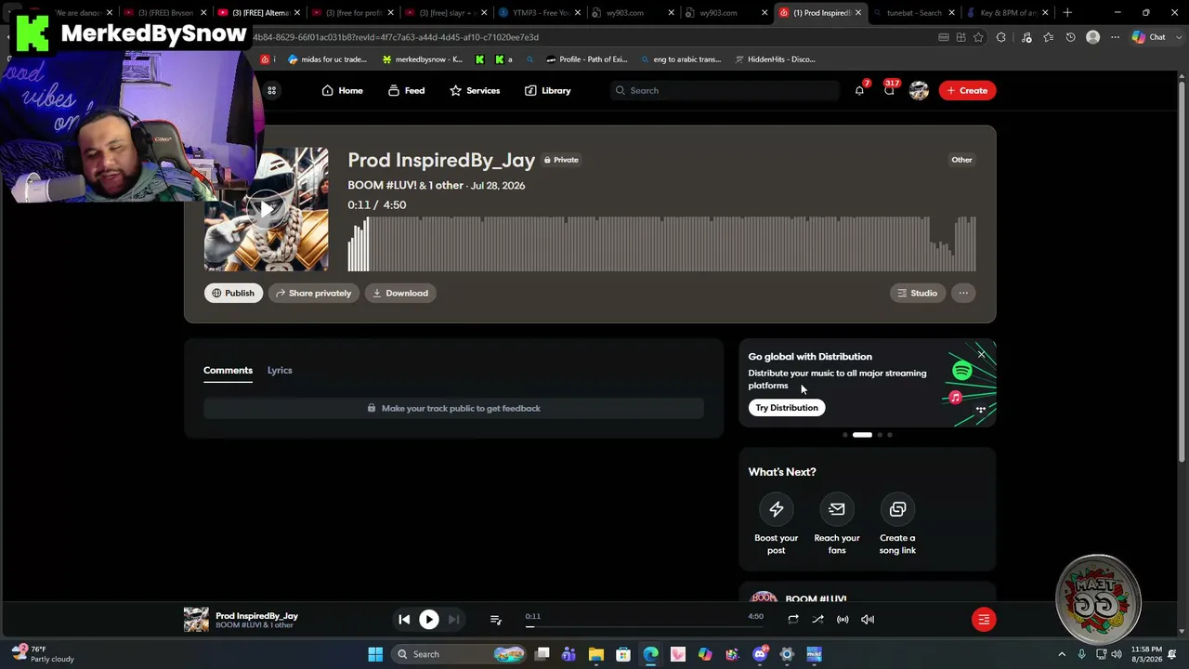1189x669 pixels.
Task: Open the Path of Exile Profile bookmark
Action: point(587,59)
